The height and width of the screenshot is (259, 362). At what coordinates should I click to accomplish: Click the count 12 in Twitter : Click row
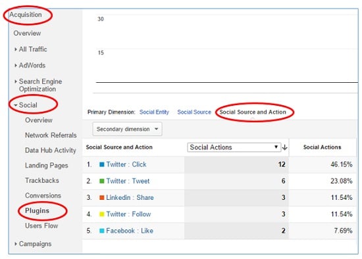[282, 164]
